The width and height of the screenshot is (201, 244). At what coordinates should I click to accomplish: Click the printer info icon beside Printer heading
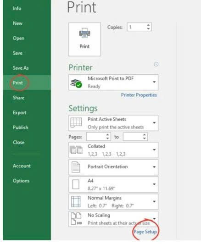pos(156,64)
